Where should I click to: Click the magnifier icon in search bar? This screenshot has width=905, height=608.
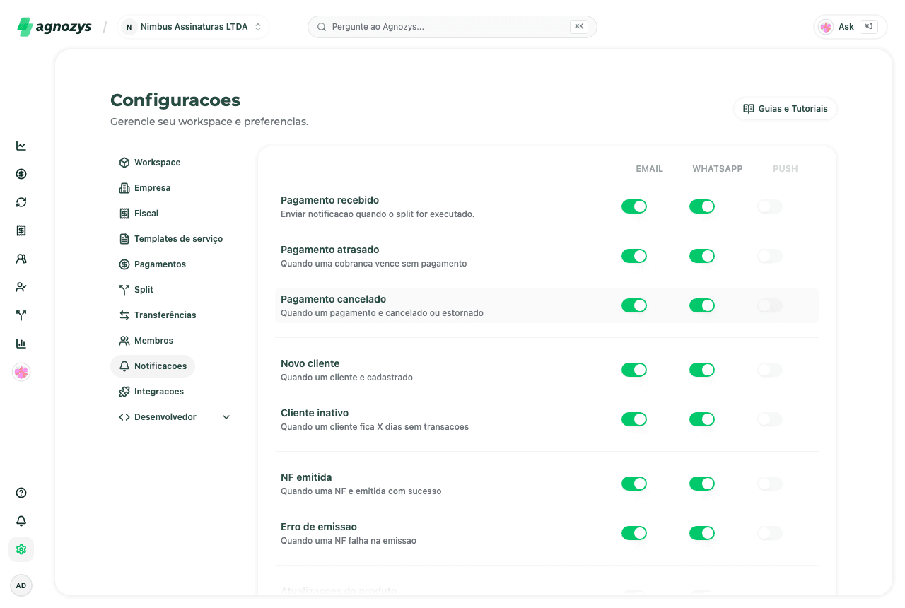(322, 27)
